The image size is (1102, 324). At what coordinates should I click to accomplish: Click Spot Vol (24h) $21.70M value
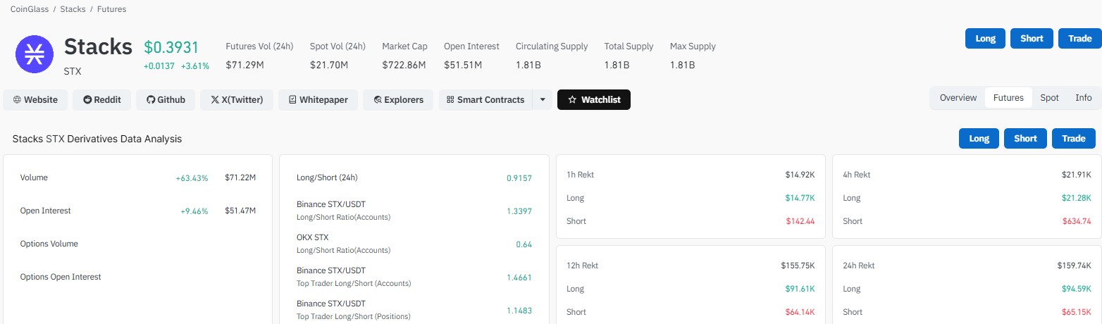[329, 65]
